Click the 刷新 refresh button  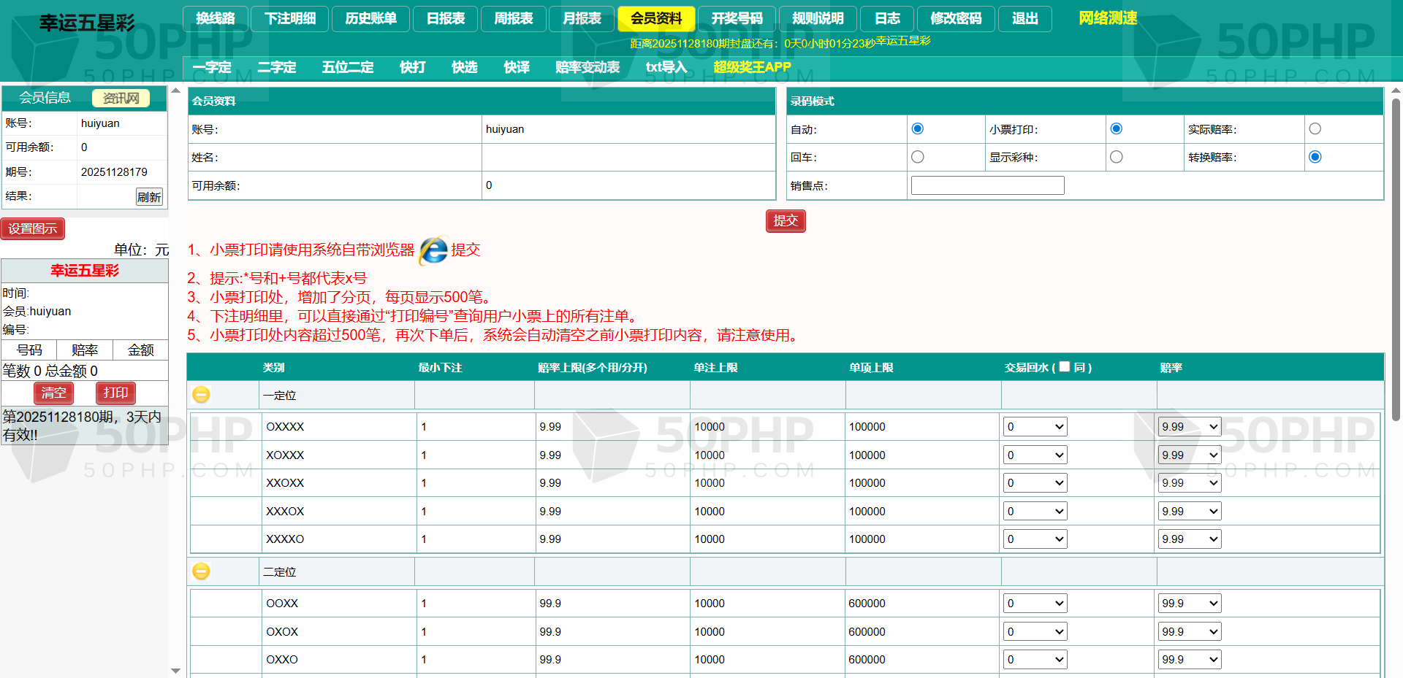[x=149, y=197]
